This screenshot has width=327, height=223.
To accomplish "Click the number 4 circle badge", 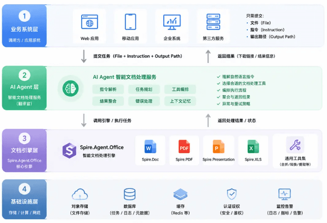I will click(24, 189).
